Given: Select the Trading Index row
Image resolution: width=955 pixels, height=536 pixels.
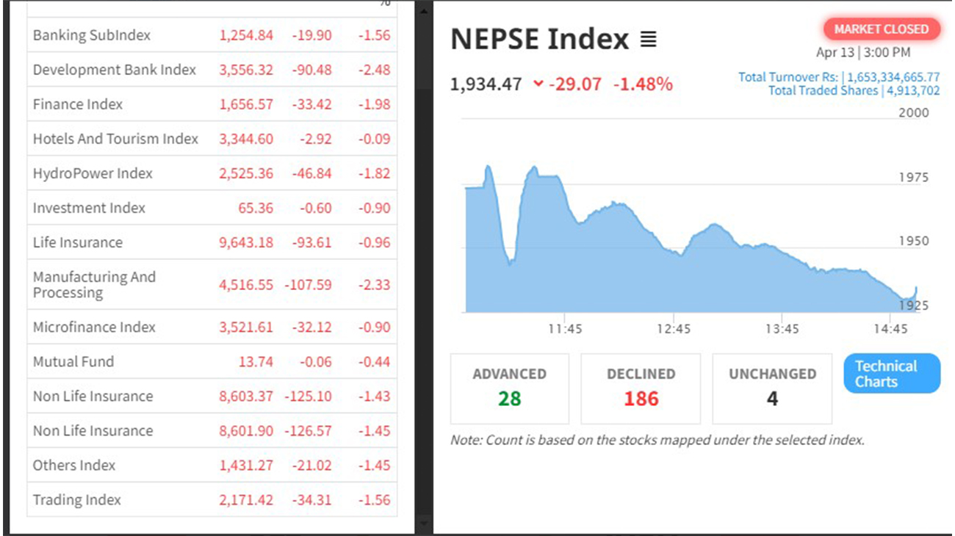Looking at the screenshot, I should [x=77, y=499].
